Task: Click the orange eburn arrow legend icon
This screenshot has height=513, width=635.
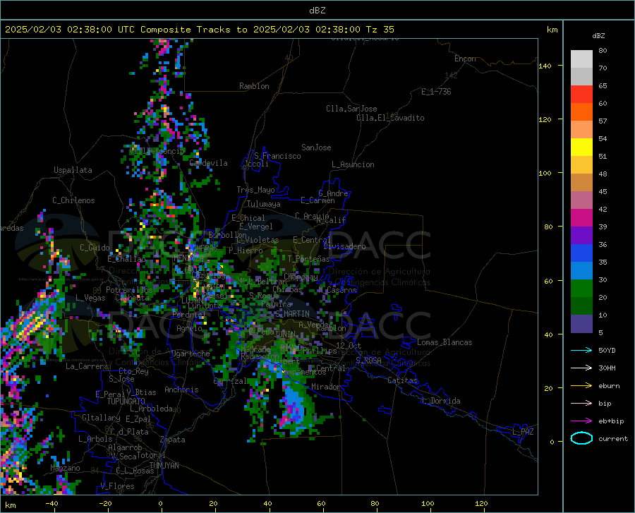Action: (581, 386)
